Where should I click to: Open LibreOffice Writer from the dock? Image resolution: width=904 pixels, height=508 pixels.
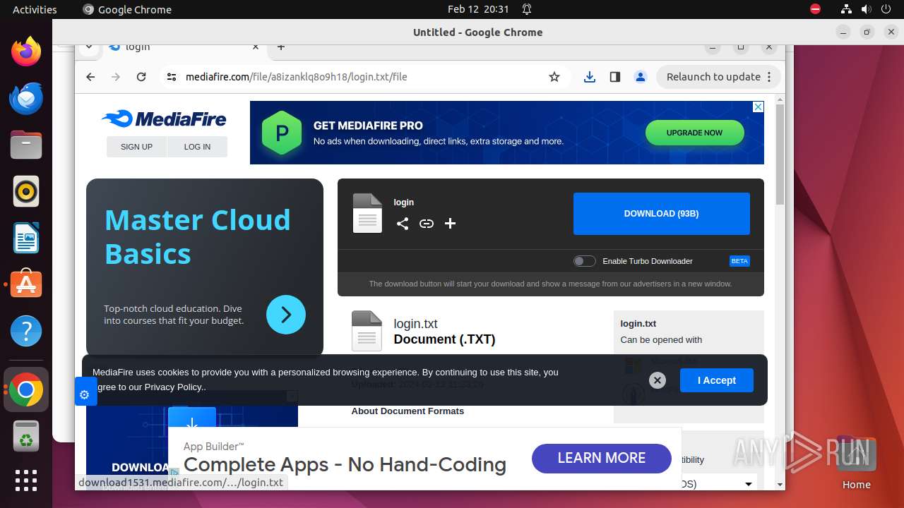pyautogui.click(x=26, y=238)
